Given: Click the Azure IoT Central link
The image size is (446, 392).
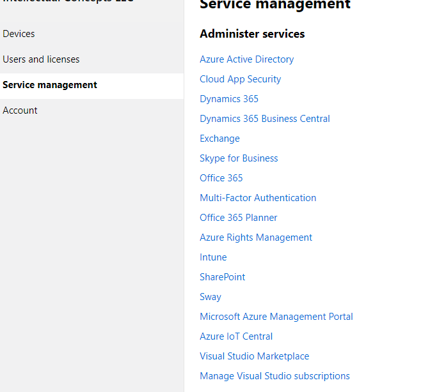Looking at the screenshot, I should pos(235,336).
